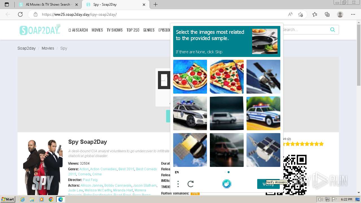361x203 pixels.
Task: Open the Windows Start button
Action: click(8, 199)
